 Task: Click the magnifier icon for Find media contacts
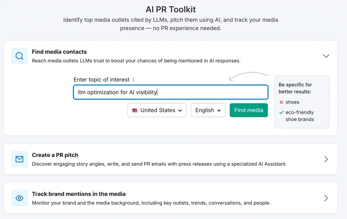point(19,56)
